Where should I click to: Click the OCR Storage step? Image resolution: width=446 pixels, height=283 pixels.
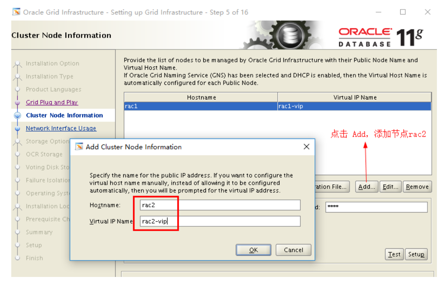pos(44,154)
